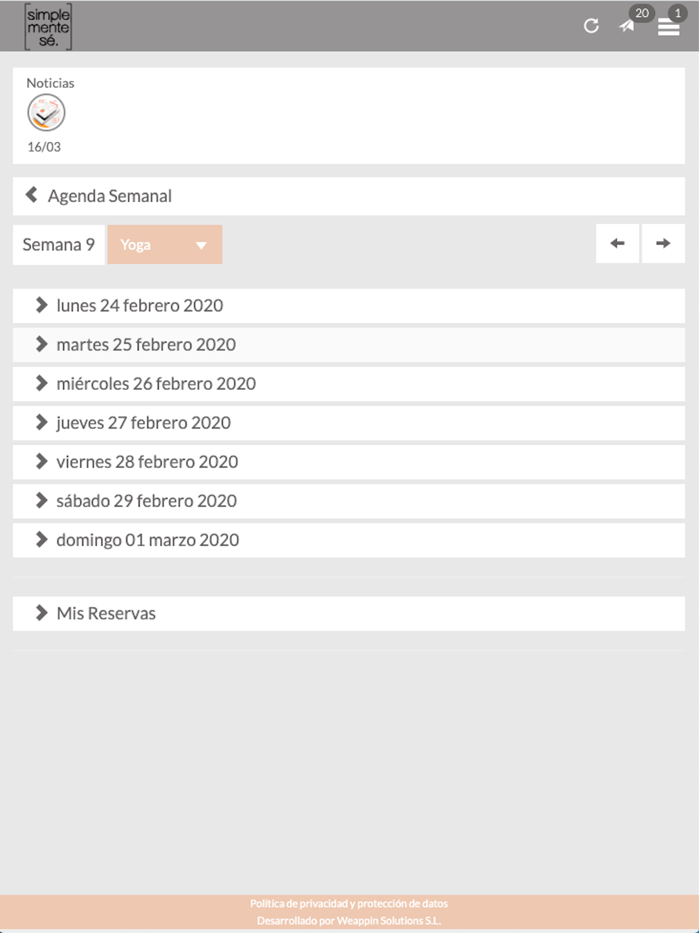This screenshot has width=699, height=933.
Task: Expand martes 25 febrero 2020
Action: [349, 345]
